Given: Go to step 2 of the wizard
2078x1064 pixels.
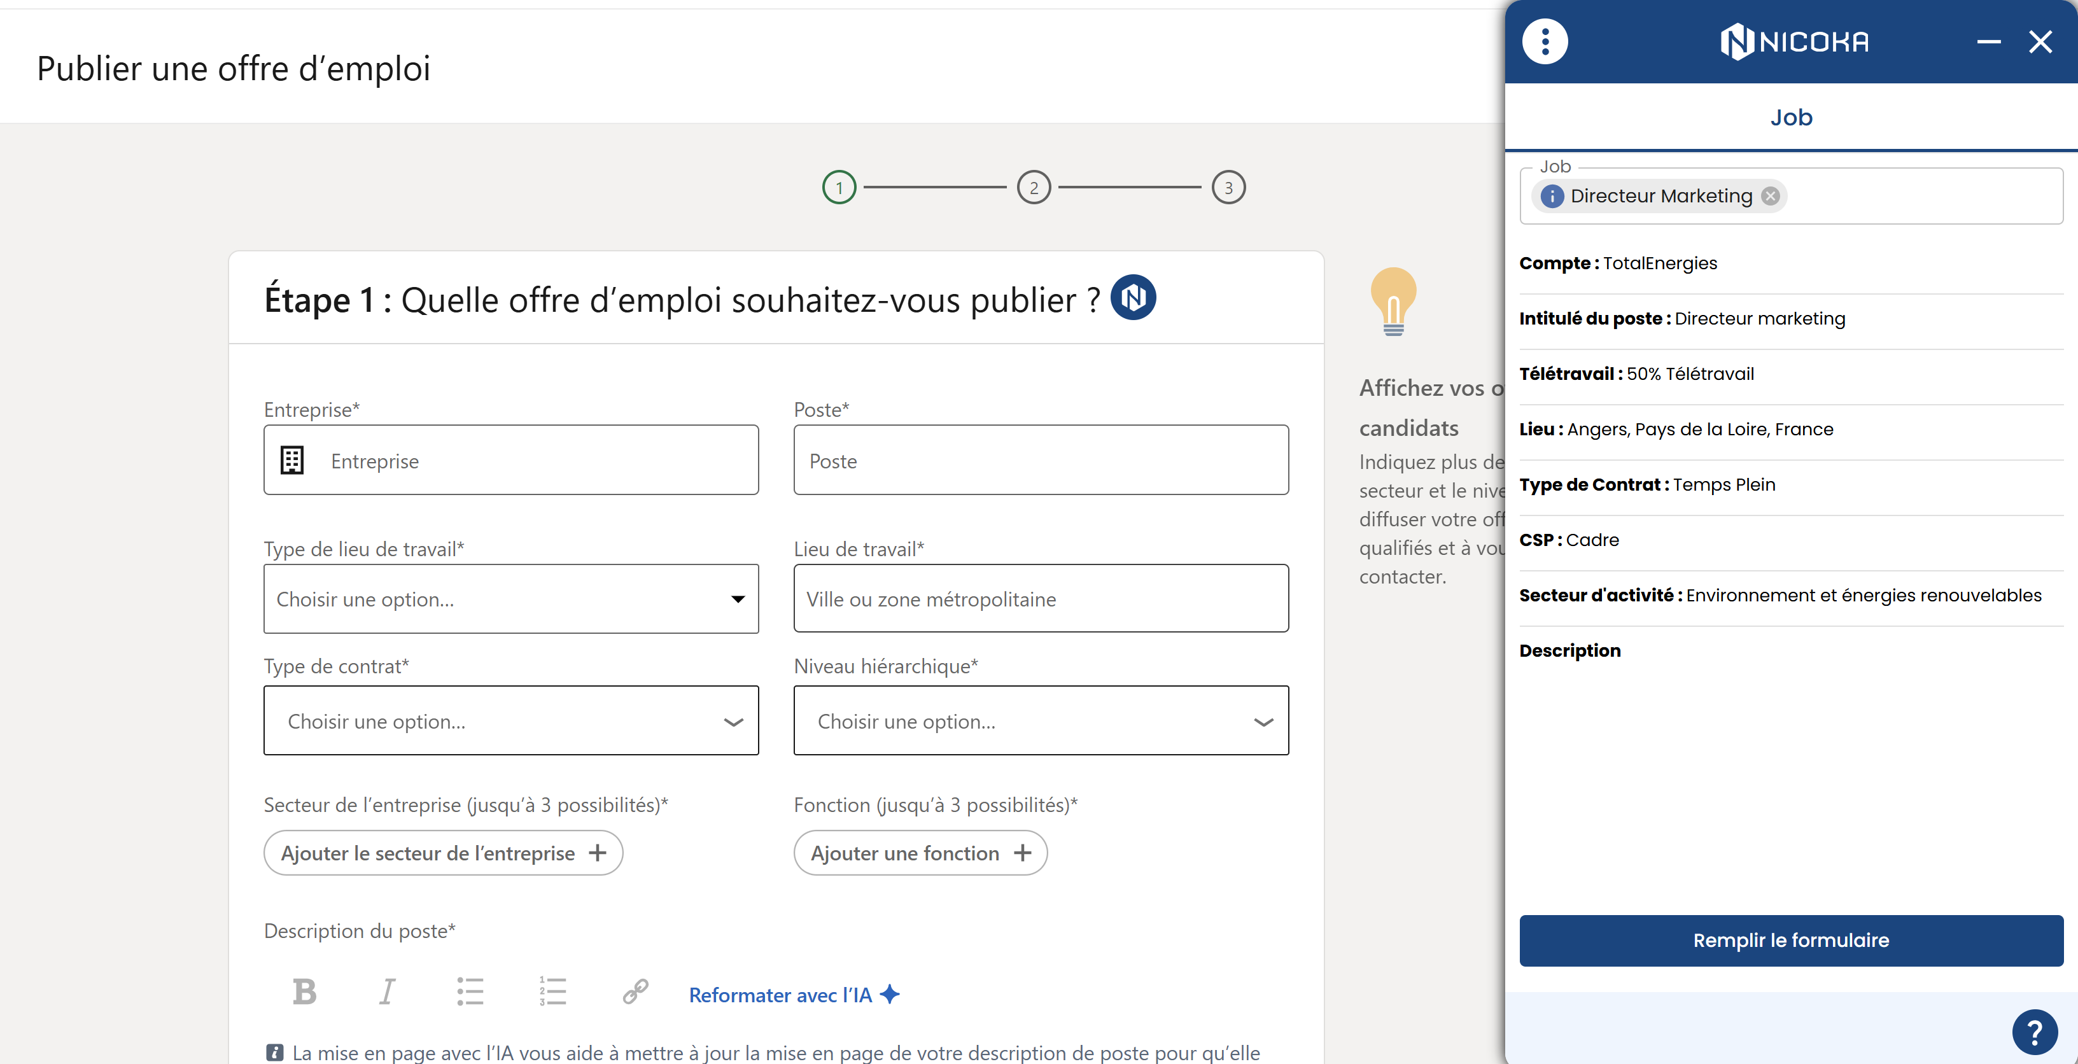Looking at the screenshot, I should pyautogui.click(x=1034, y=188).
